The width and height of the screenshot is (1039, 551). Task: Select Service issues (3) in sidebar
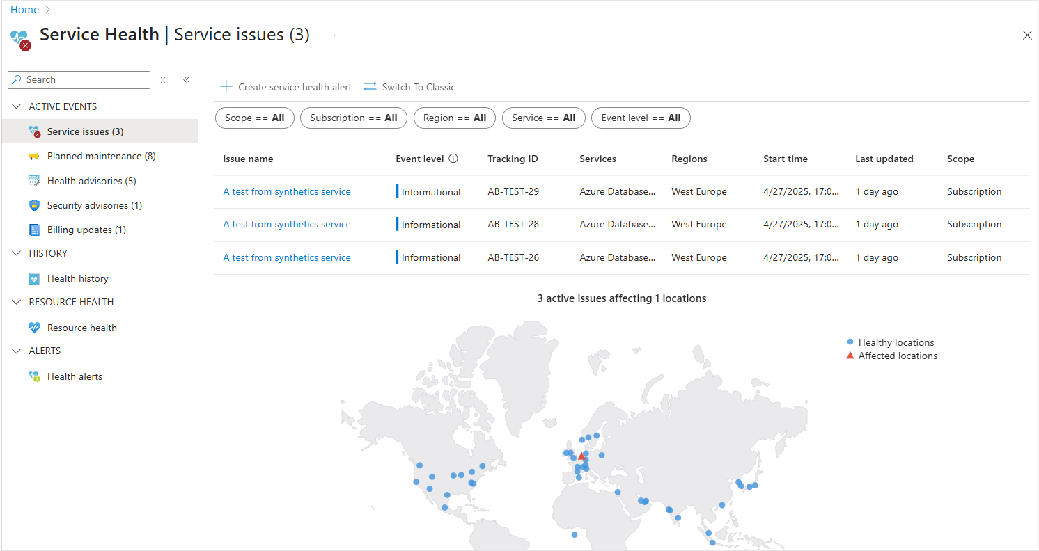(85, 131)
